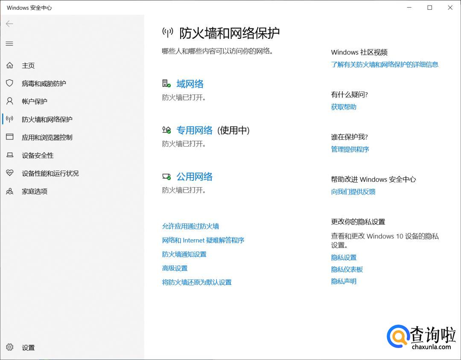This screenshot has width=461, height=360.
Task: Click 哪些人和哪些内容可以访问你的网络 subtitle
Action: click(x=218, y=51)
